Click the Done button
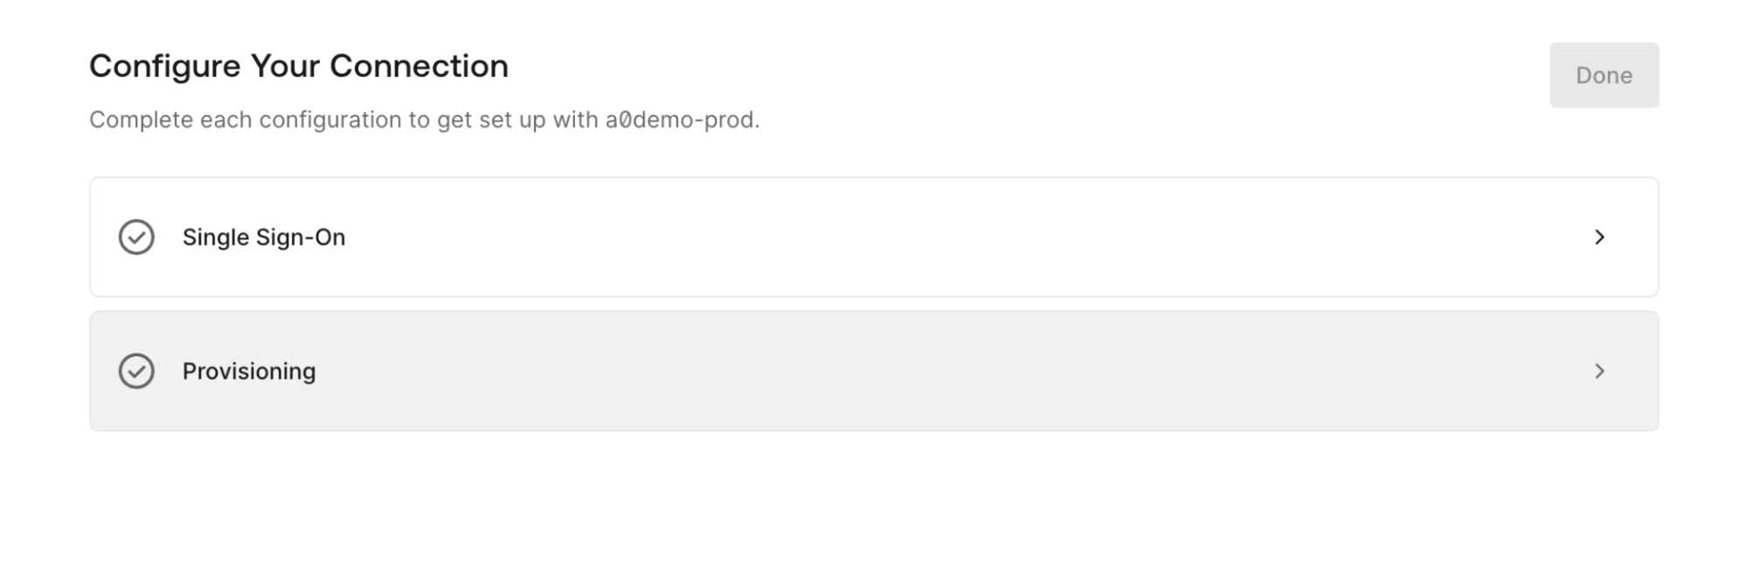 (x=1604, y=75)
